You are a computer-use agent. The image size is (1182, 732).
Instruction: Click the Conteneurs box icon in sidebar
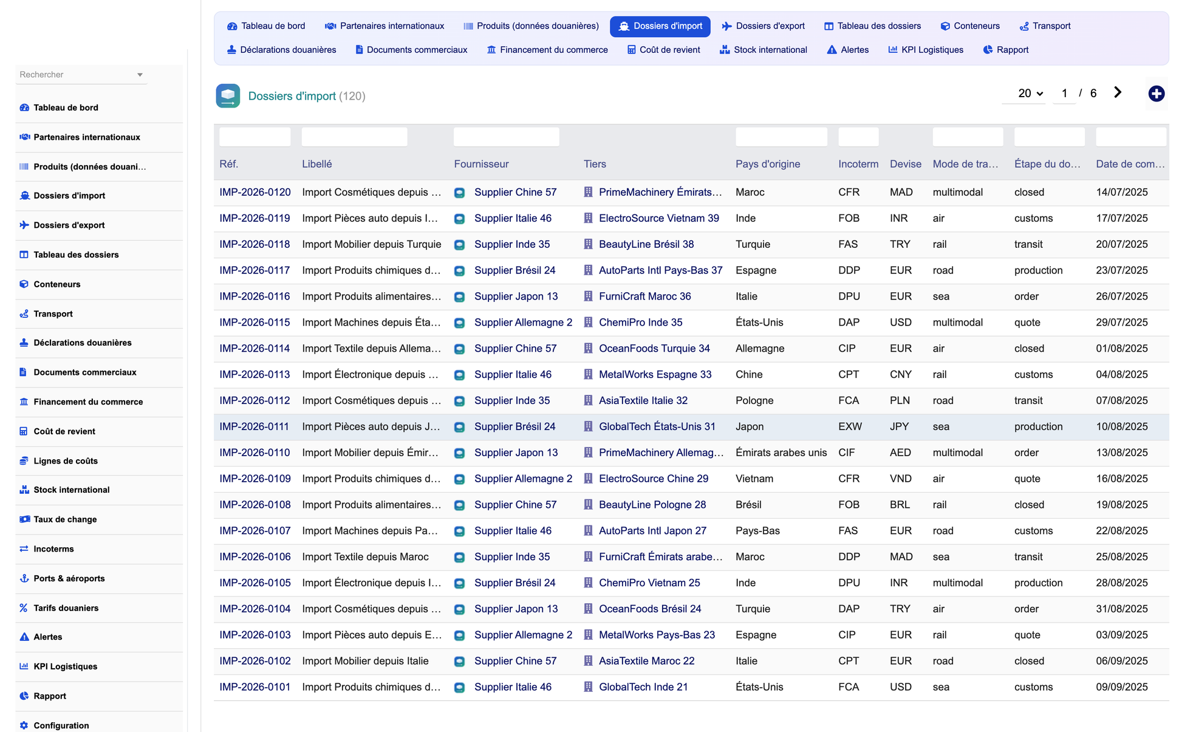pyautogui.click(x=24, y=284)
